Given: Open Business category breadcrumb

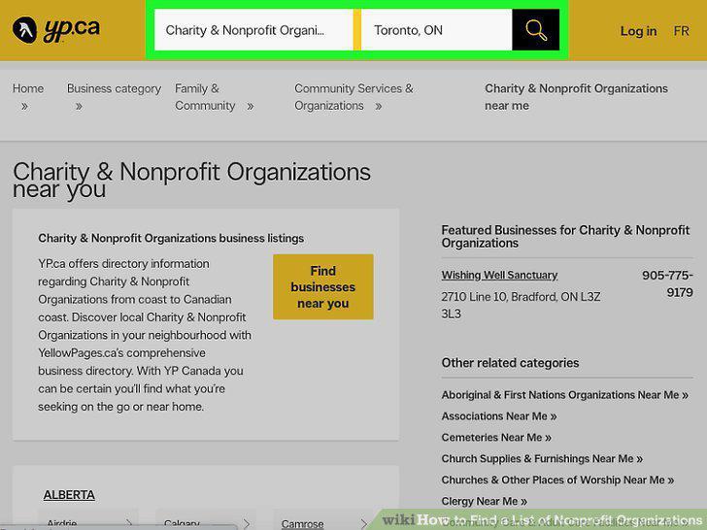Looking at the screenshot, I should click(x=114, y=88).
